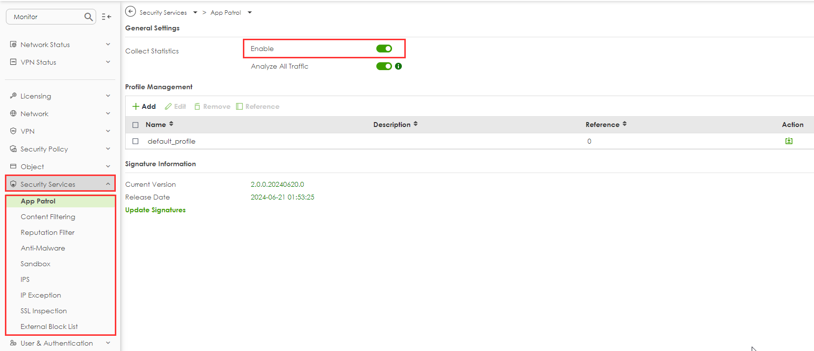Screen dimensions: 814x351
Task: Click the Analyze All Traffic info icon
Action: pos(398,66)
